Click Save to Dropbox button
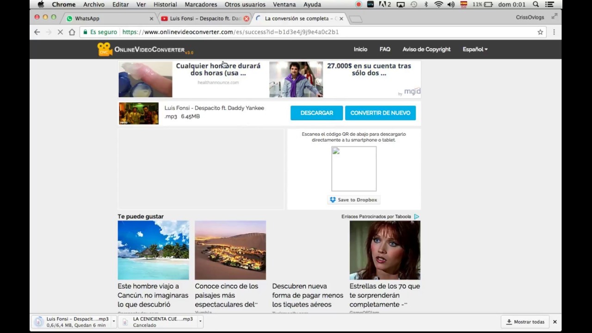Viewport: 592px width, 333px height. [354, 200]
